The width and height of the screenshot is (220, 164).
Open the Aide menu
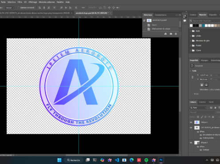click(68, 2)
